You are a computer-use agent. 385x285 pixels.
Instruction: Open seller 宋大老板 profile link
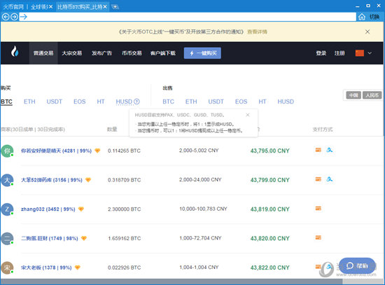tap(46, 267)
